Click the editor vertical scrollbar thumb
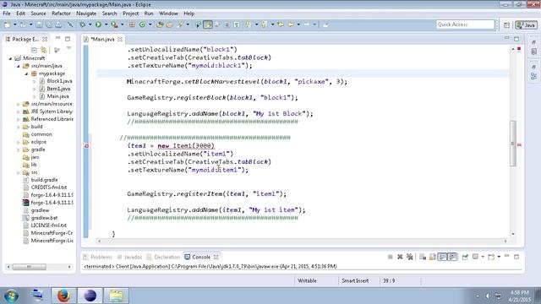 (x=513, y=144)
